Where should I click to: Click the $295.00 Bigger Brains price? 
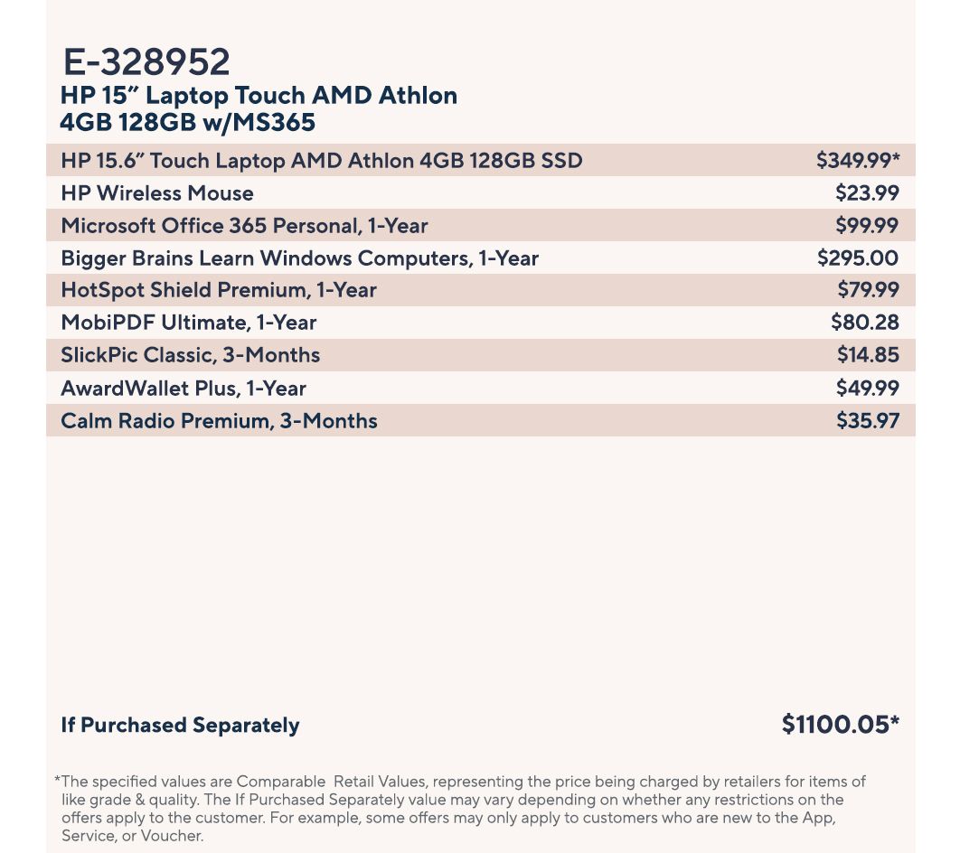(858, 258)
